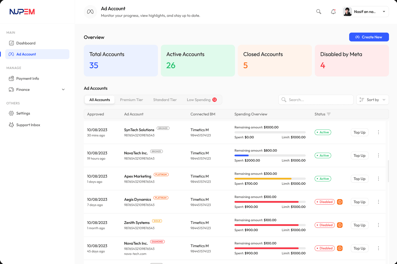This screenshot has width=397, height=264.
Task: Select the Standard Tier tab
Action: (165, 100)
